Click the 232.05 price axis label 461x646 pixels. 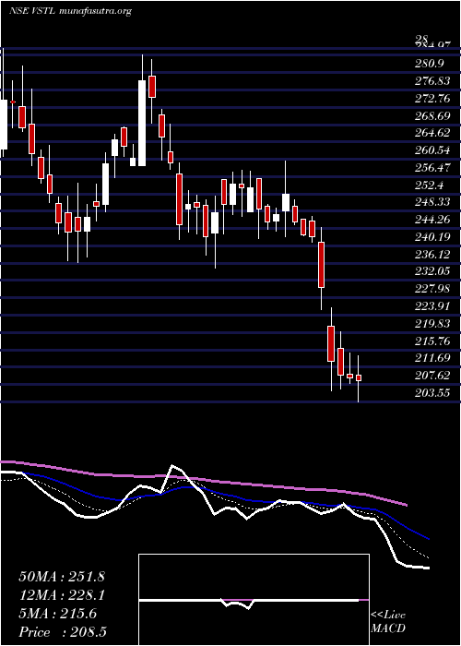tap(432, 272)
